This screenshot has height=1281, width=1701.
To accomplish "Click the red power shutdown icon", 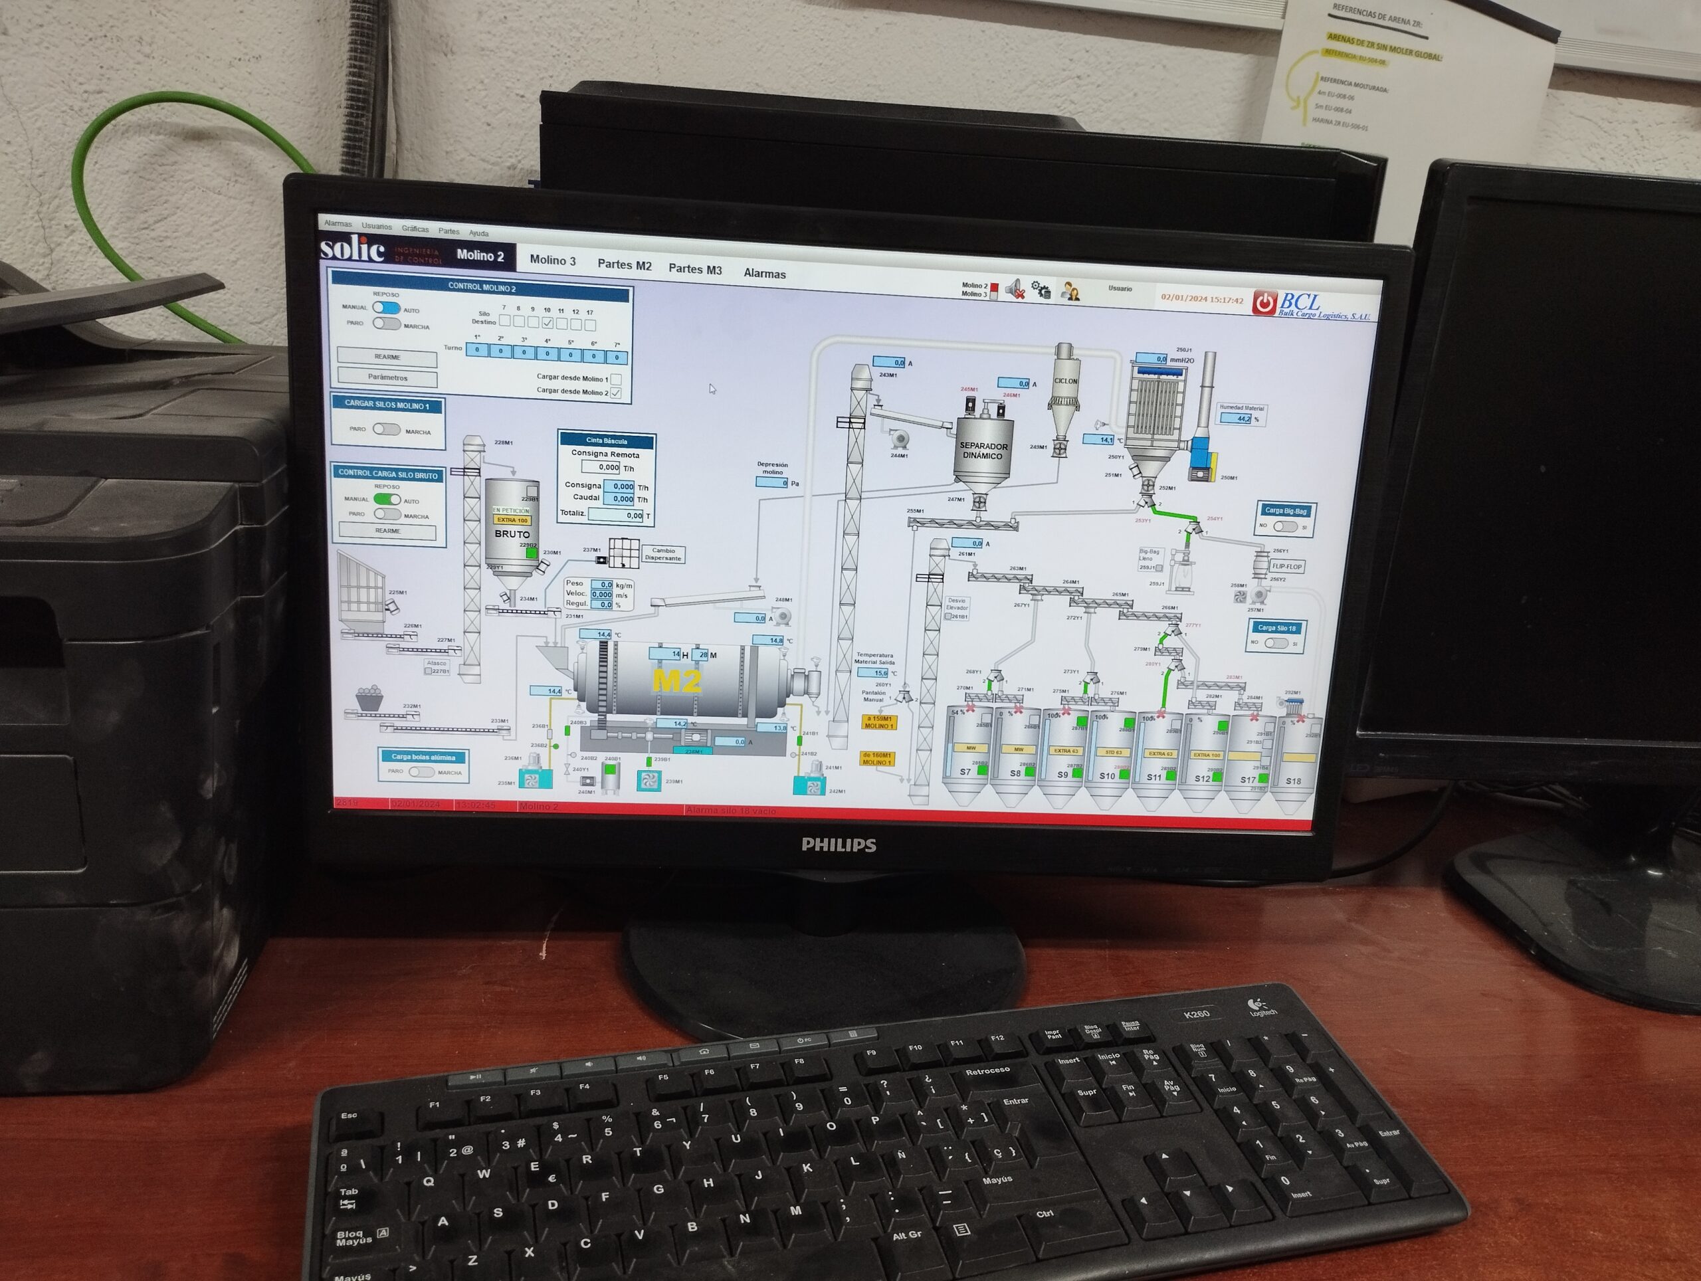I will [1264, 302].
